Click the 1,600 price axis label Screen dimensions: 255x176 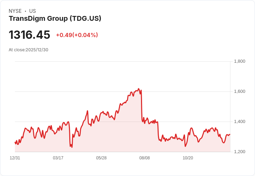coord(239,91)
